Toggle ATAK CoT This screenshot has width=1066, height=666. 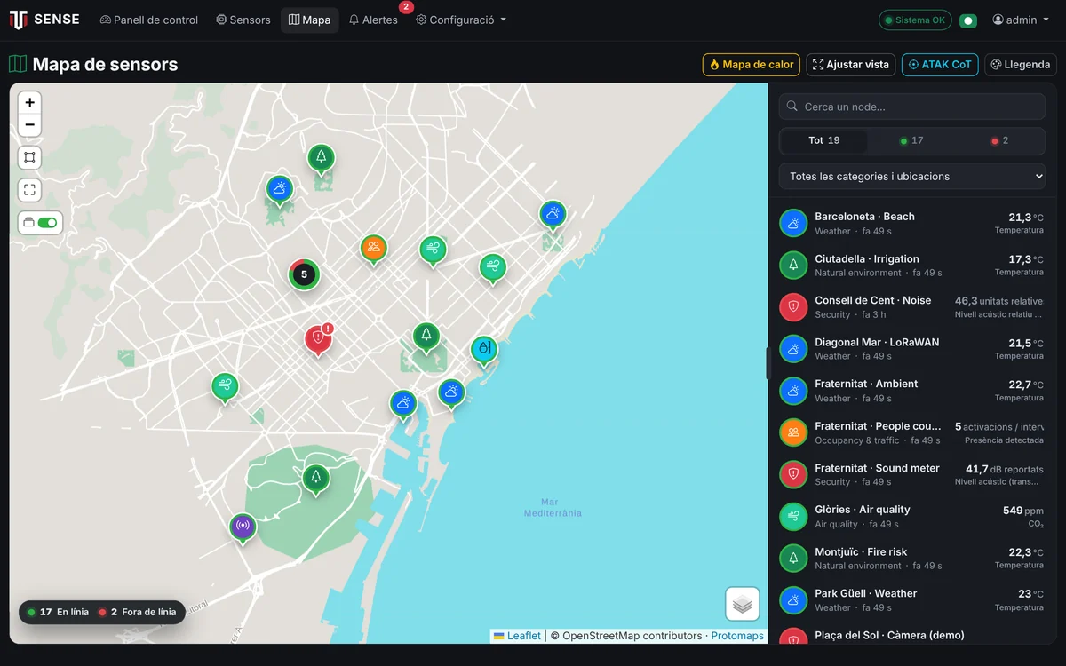940,65
